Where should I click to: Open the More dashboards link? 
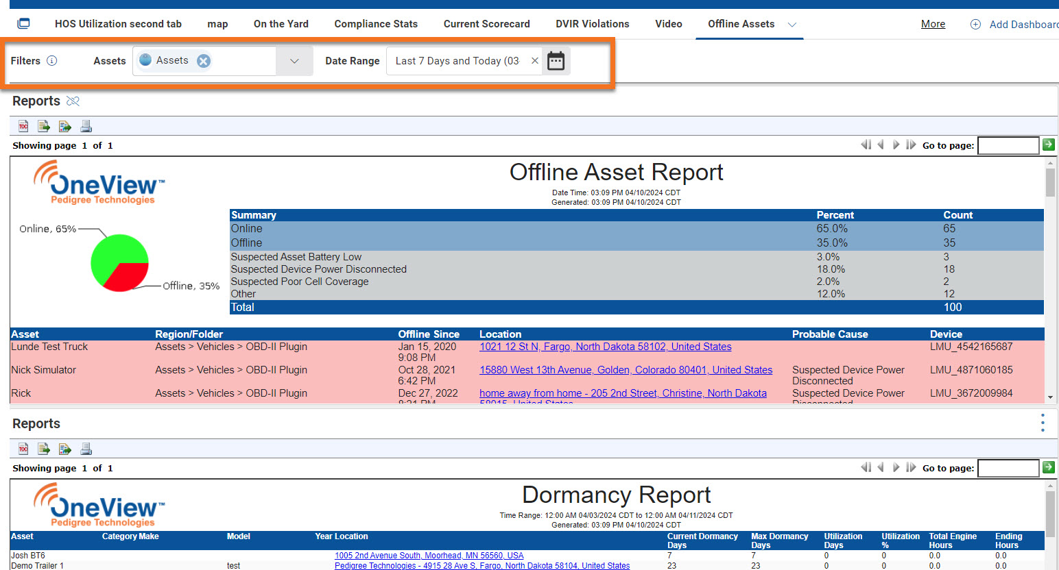933,24
